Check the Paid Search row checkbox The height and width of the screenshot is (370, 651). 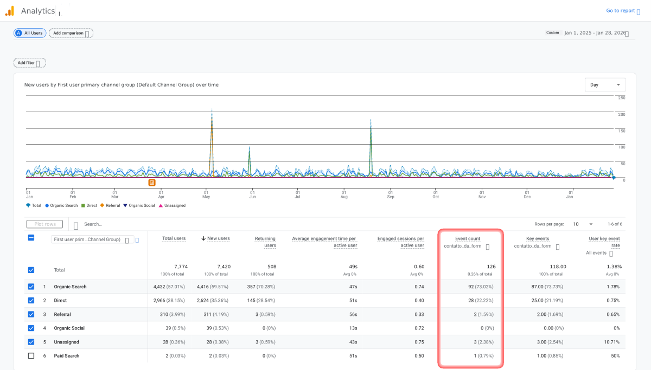(31, 355)
